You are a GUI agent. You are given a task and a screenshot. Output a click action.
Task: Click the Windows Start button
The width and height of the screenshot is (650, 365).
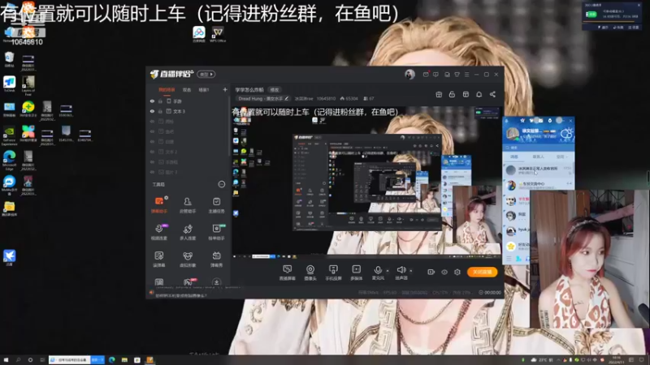point(6,360)
